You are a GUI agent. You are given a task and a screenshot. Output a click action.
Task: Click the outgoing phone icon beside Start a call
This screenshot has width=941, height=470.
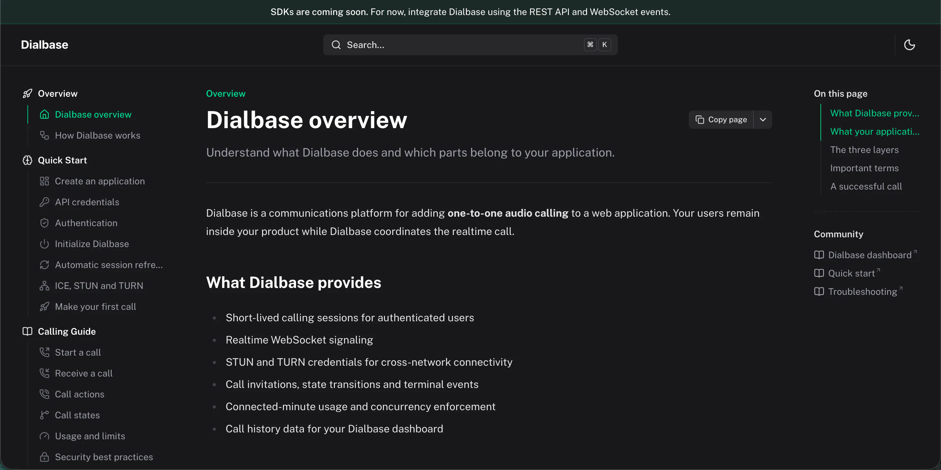(x=44, y=352)
